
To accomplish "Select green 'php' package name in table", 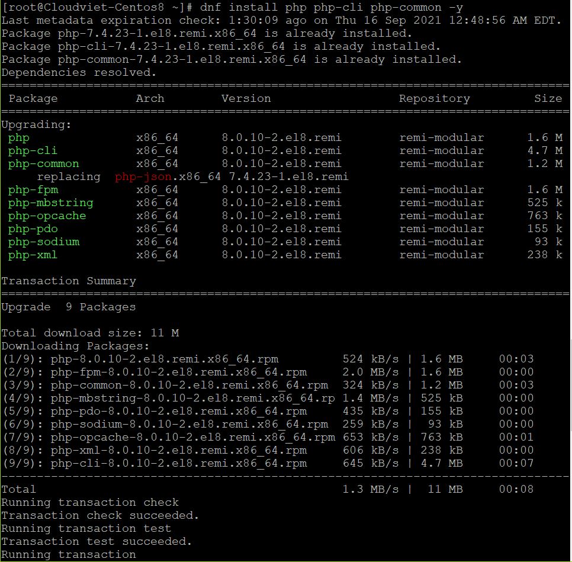I will pyautogui.click(x=19, y=138).
